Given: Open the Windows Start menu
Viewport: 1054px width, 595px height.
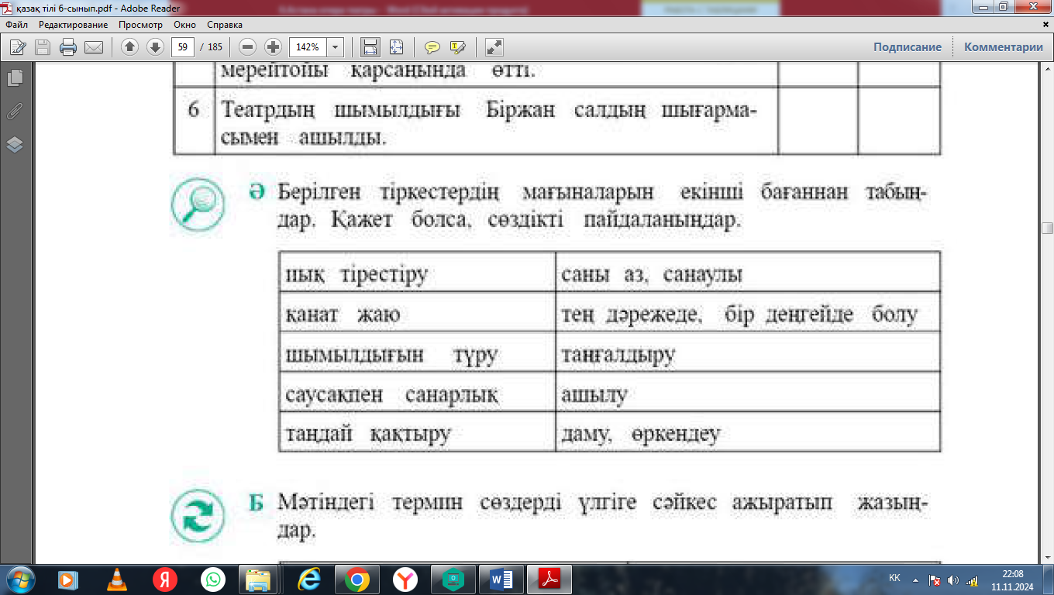Looking at the screenshot, I should (19, 579).
